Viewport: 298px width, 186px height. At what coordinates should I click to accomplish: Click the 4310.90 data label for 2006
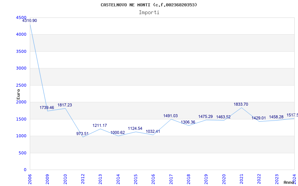(x=30, y=21)
